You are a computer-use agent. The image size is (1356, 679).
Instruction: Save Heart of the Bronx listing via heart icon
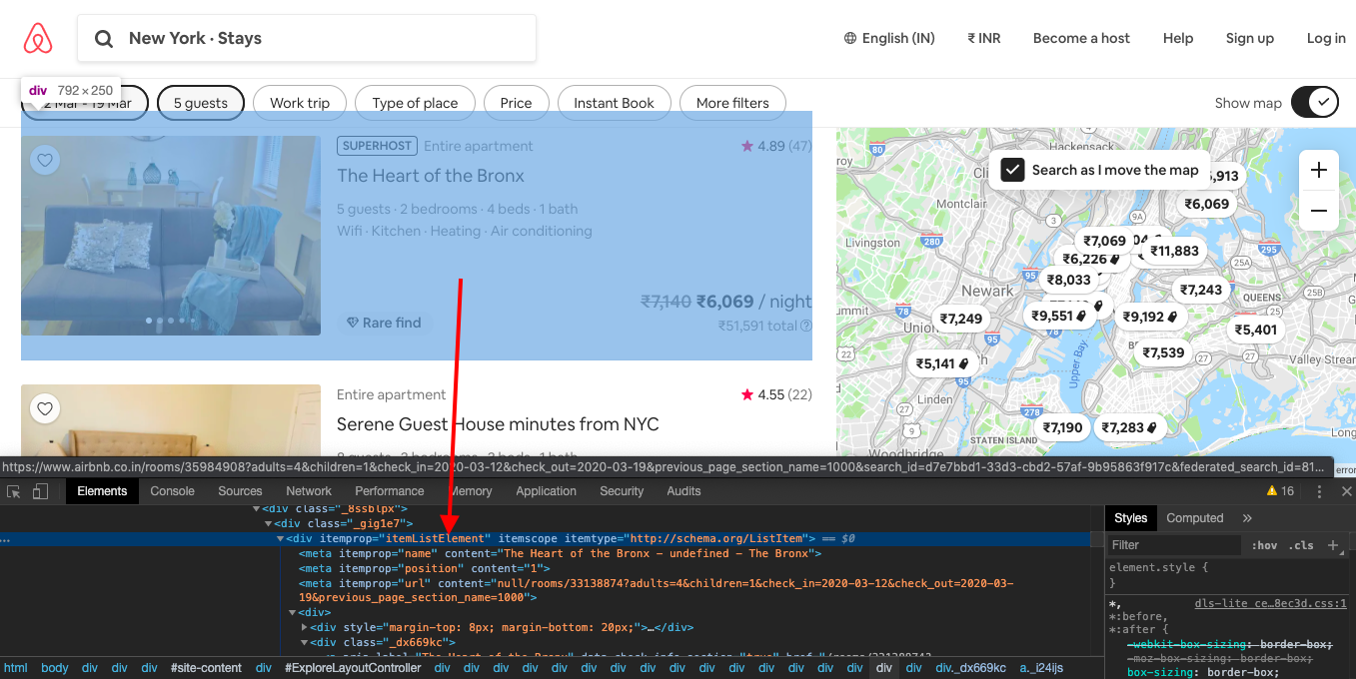coord(44,160)
